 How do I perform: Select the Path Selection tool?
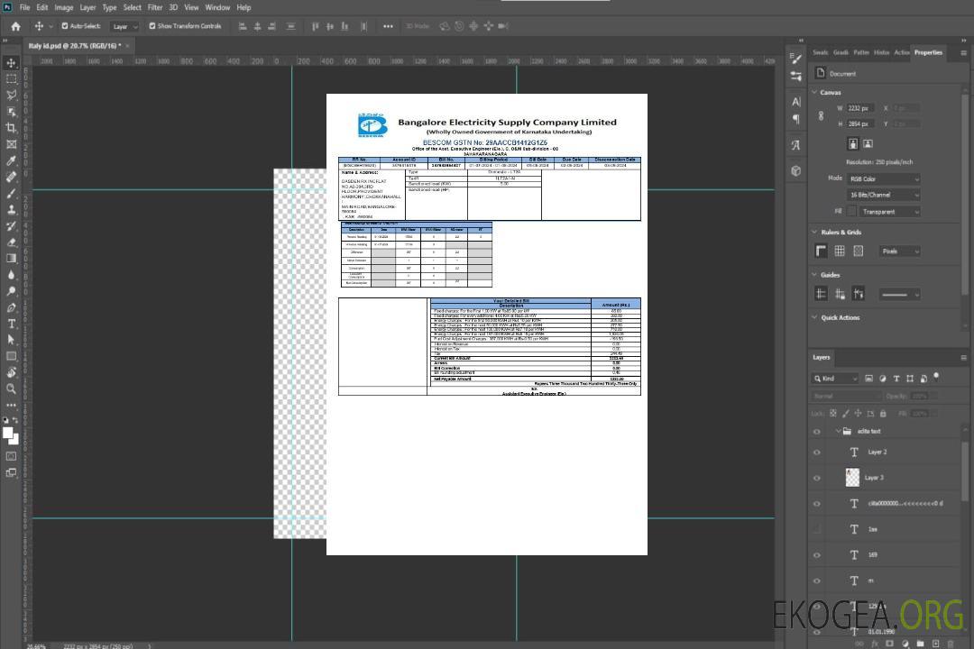(11, 340)
